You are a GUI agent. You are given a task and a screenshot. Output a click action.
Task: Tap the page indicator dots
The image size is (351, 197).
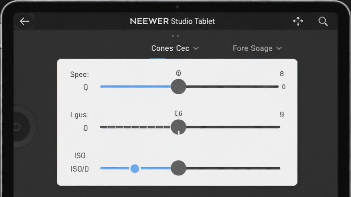coord(175,36)
